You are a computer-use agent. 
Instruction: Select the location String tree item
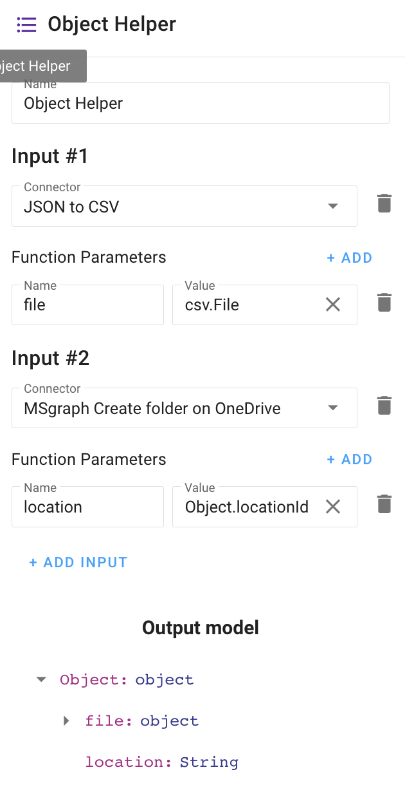point(161,762)
